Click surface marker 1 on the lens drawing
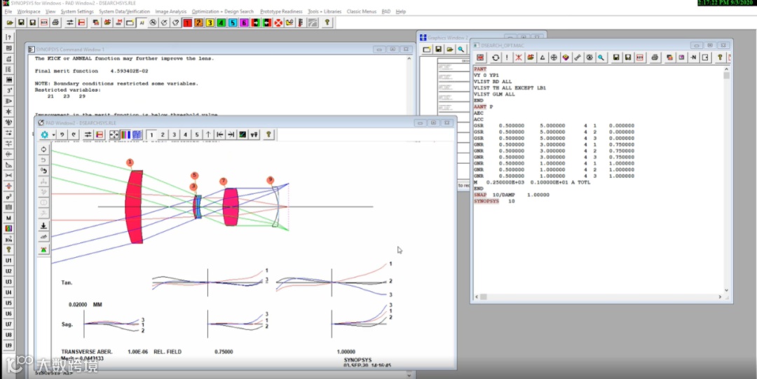The width and height of the screenshot is (757, 379). click(130, 163)
